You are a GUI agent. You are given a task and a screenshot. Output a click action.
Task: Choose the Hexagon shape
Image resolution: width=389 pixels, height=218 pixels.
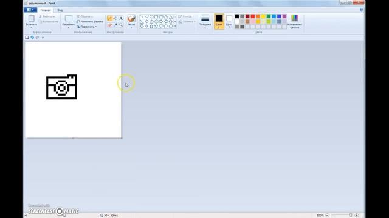tap(156, 22)
